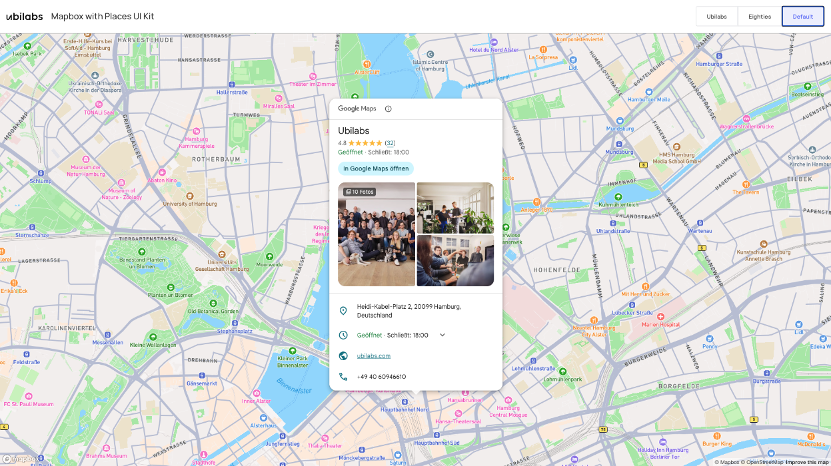This screenshot has height=466, width=831.
Task: Click the clock icon for opening hours
Action: (343, 335)
